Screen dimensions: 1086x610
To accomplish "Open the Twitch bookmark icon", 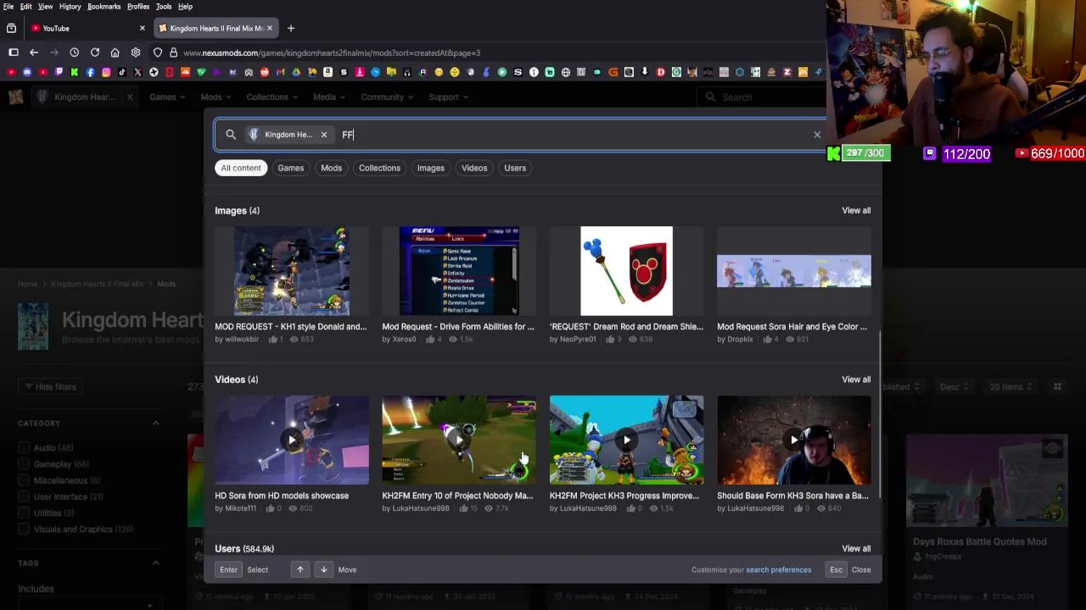I will coord(59,72).
